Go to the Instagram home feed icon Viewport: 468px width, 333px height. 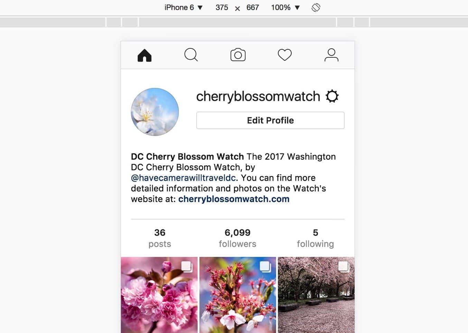click(x=144, y=55)
